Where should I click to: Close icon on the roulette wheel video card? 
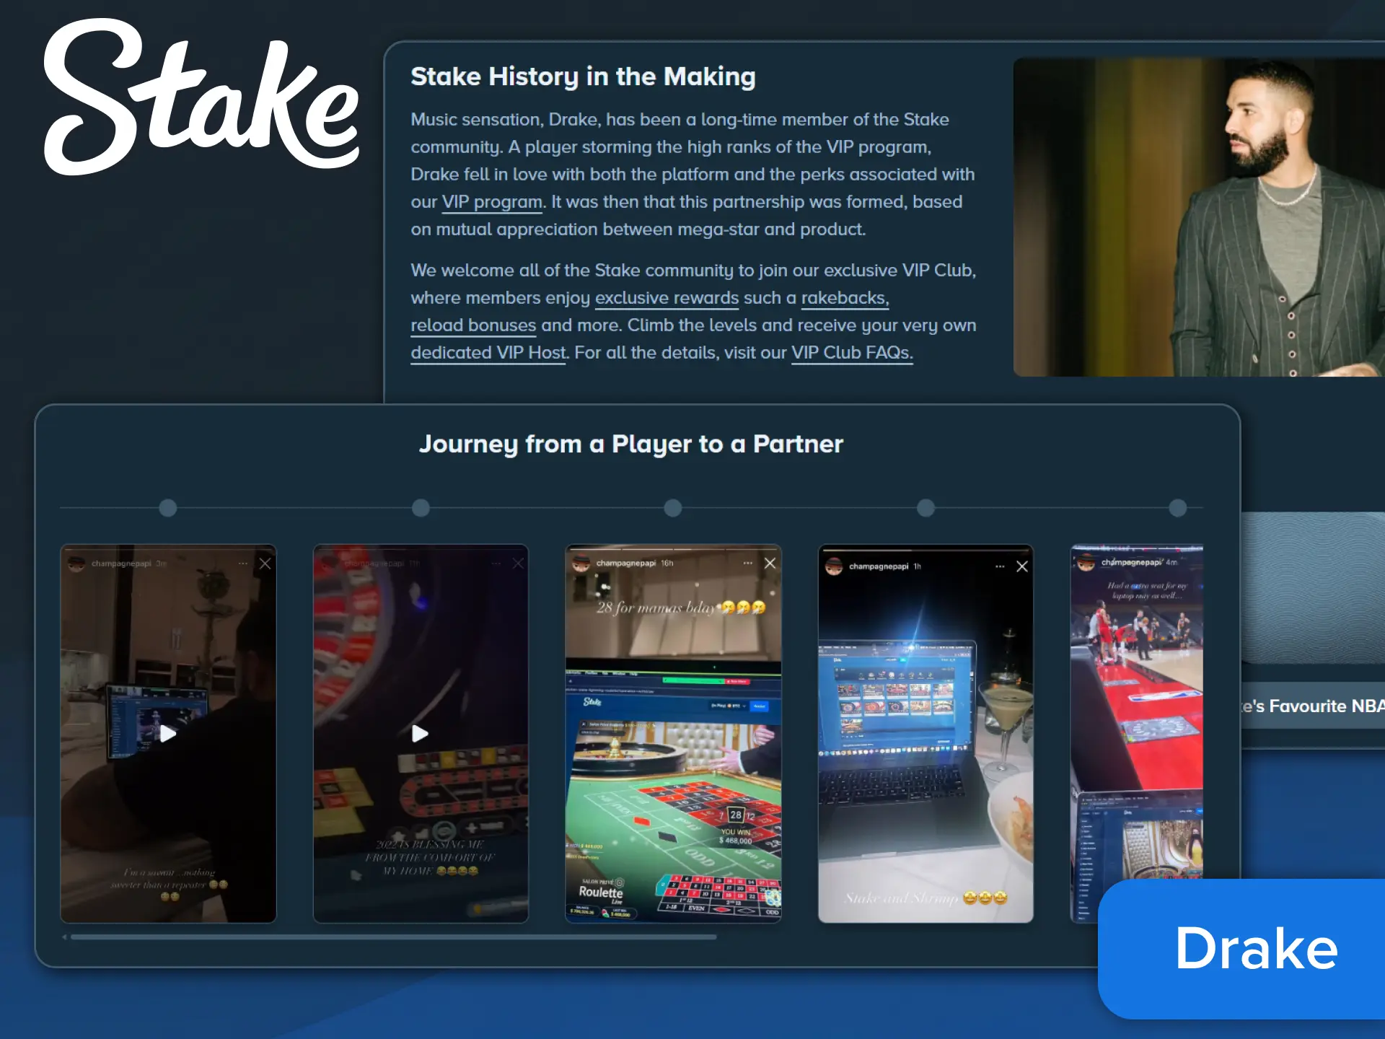pyautogui.click(x=518, y=564)
